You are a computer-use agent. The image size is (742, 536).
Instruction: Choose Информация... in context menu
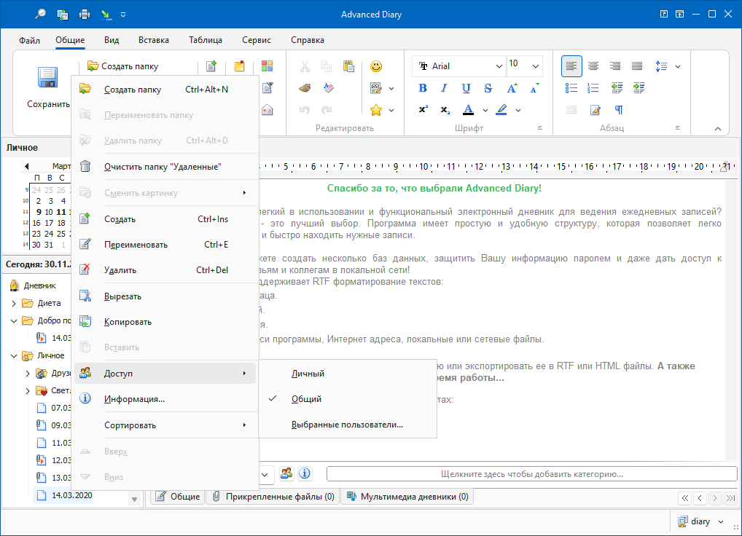click(x=165, y=399)
